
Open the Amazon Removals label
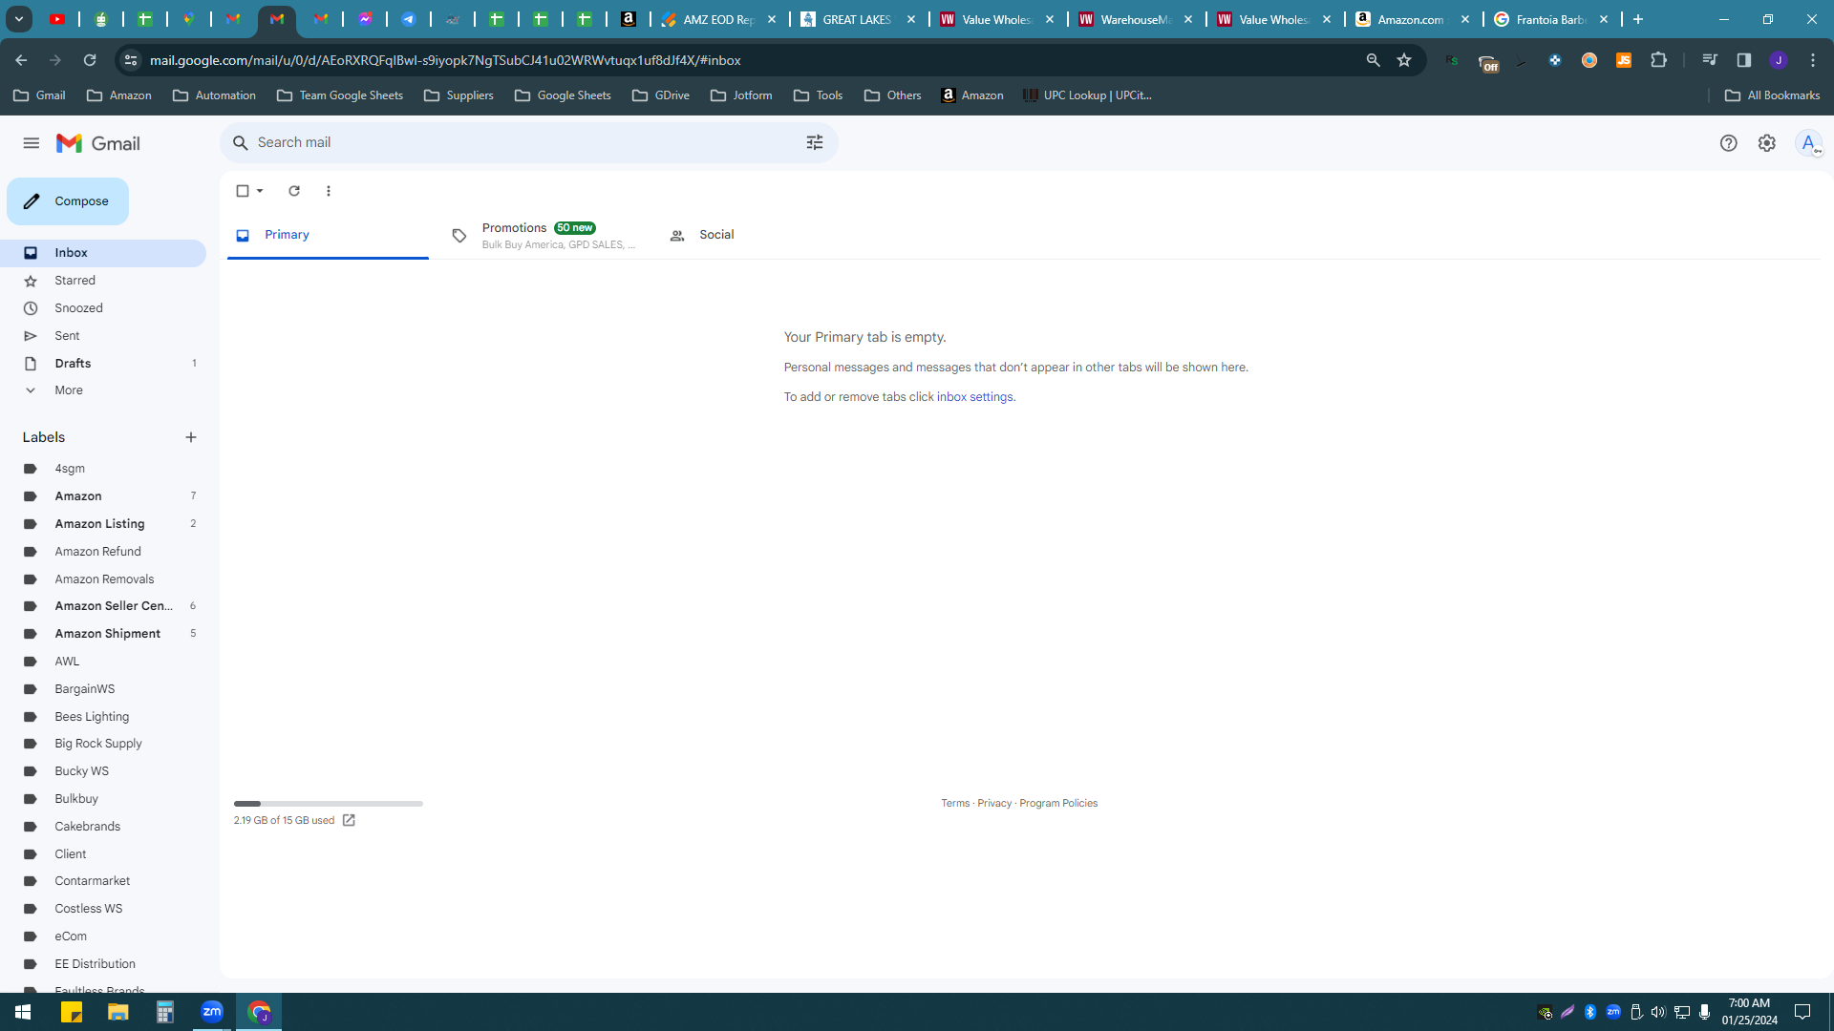[x=103, y=579]
